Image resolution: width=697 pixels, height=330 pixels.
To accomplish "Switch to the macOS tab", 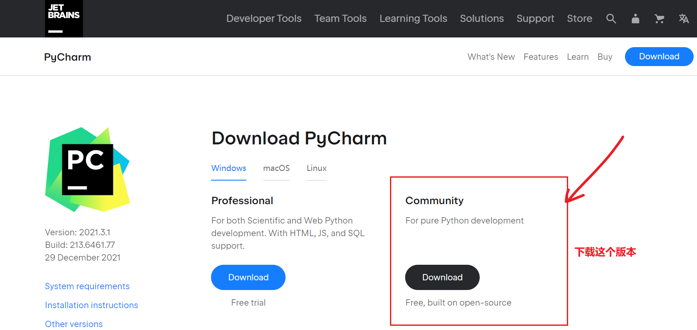I will (x=276, y=168).
